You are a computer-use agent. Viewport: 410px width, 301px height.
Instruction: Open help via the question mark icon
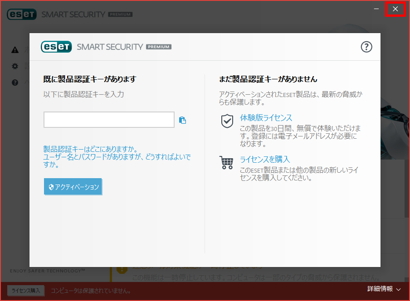point(366,47)
